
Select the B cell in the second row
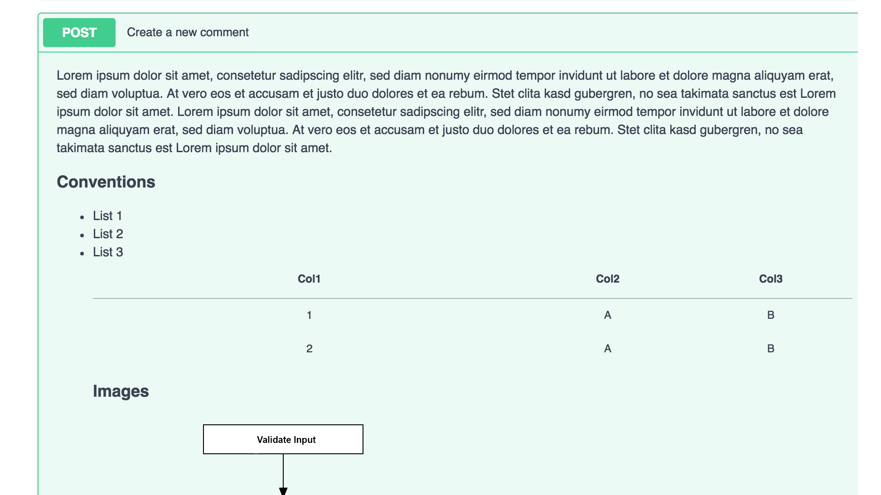point(770,349)
